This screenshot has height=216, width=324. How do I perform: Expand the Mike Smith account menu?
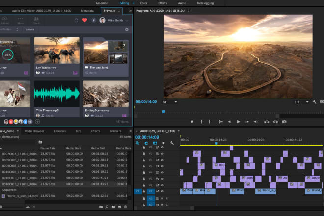pyautogui.click(x=127, y=20)
